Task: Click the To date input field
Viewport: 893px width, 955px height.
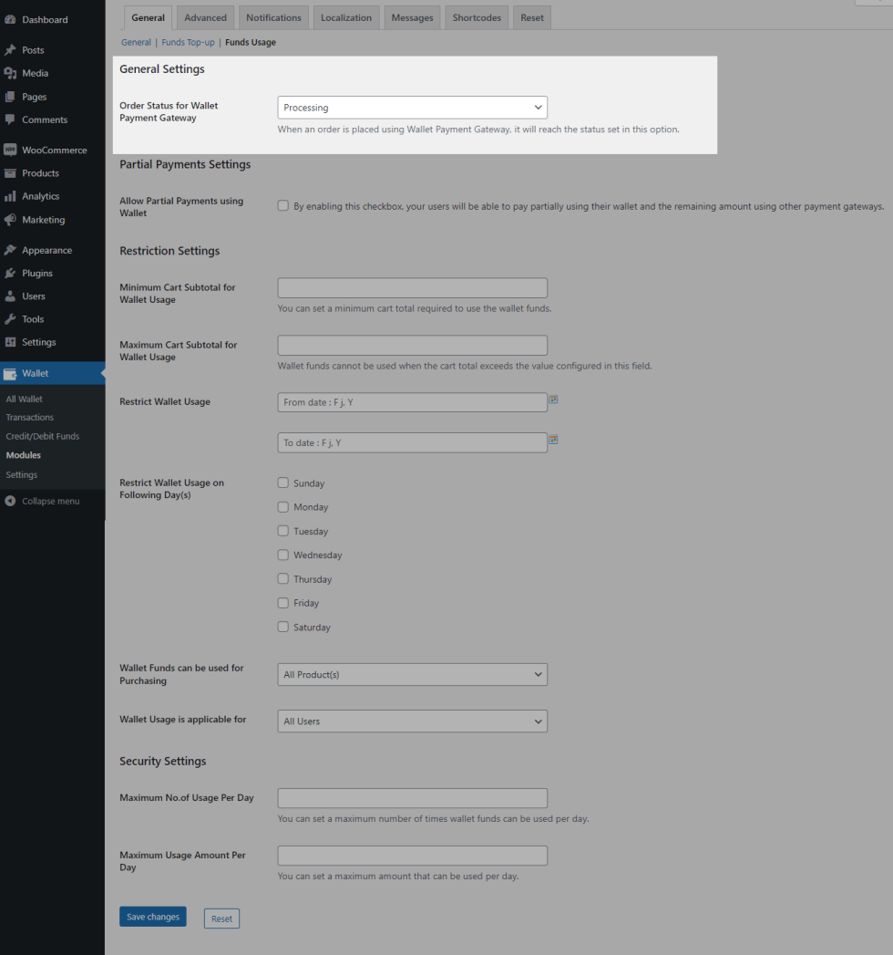Action: click(413, 442)
